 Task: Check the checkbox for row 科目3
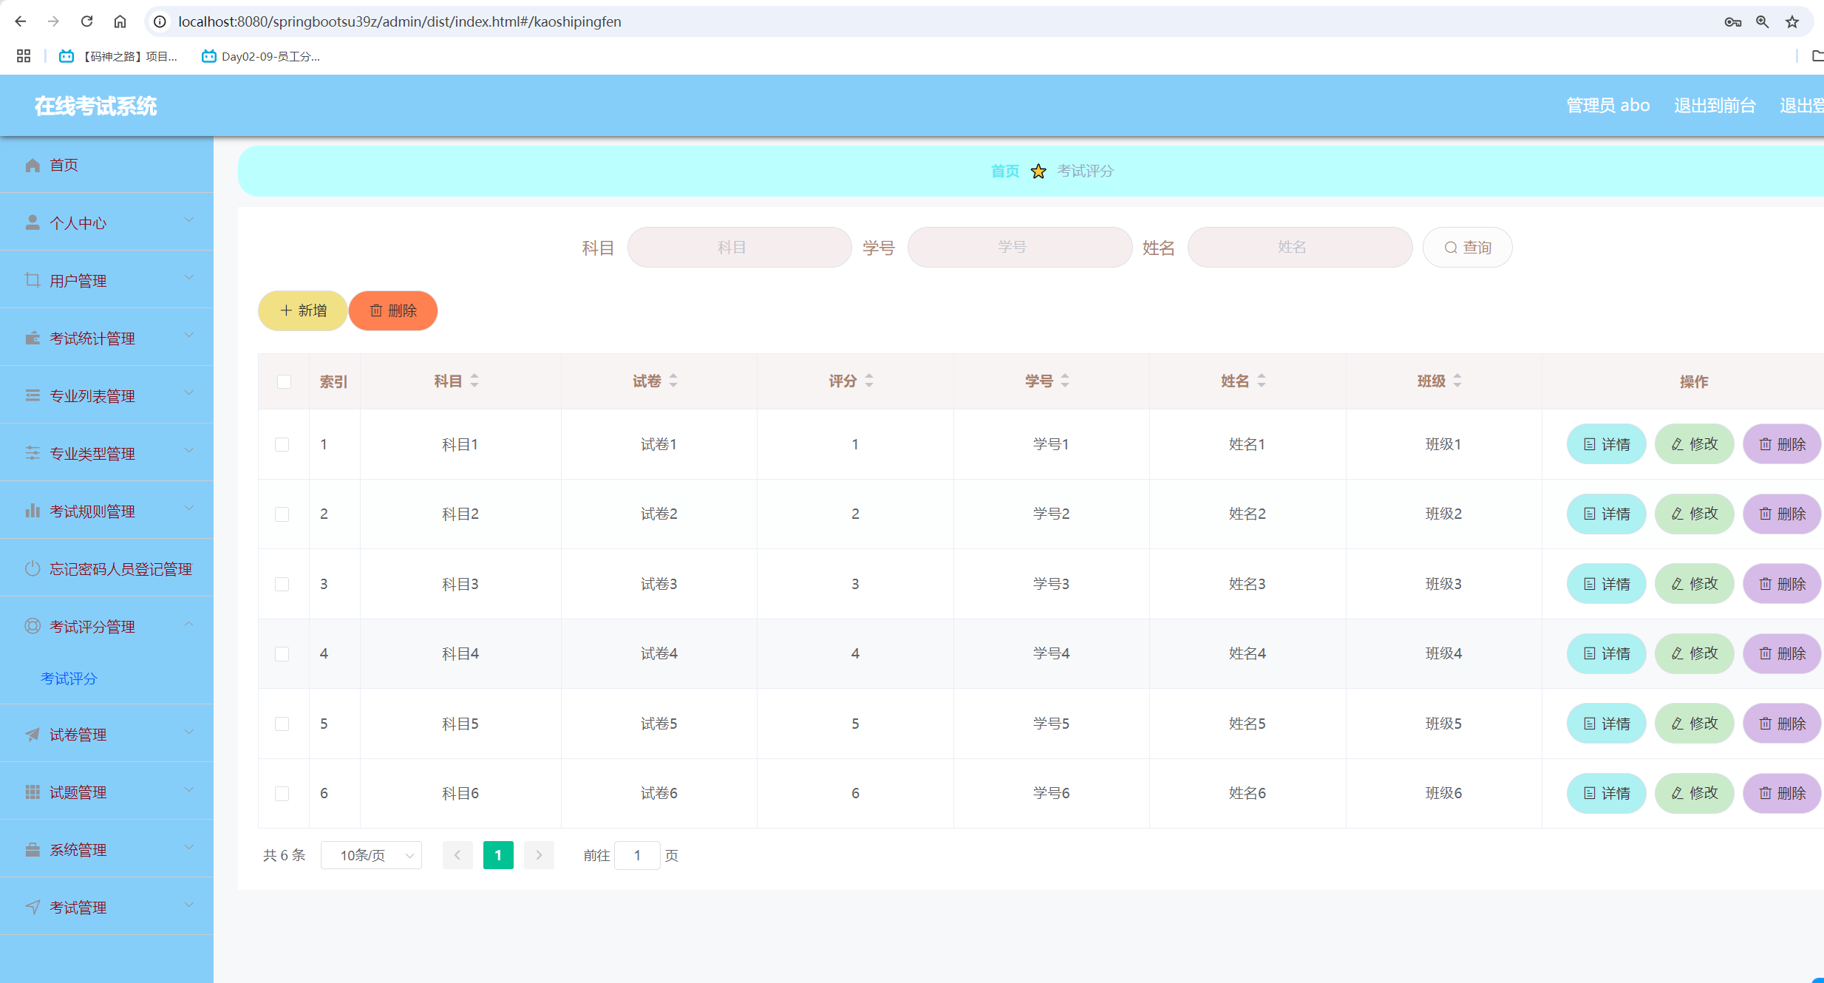pos(282,584)
